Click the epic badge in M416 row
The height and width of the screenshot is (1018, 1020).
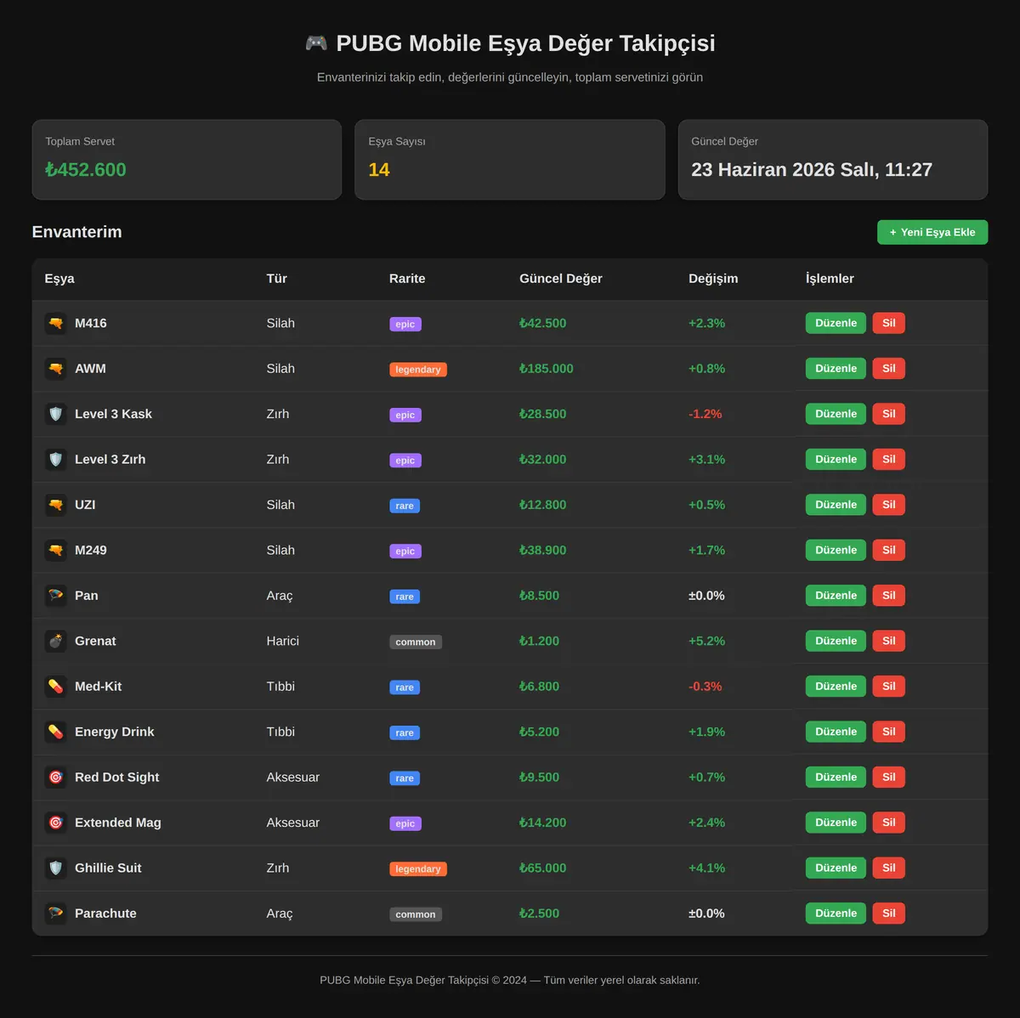[405, 325]
